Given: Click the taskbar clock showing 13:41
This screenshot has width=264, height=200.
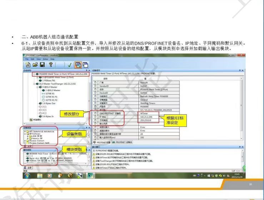Looking at the screenshot, I should point(237,176).
